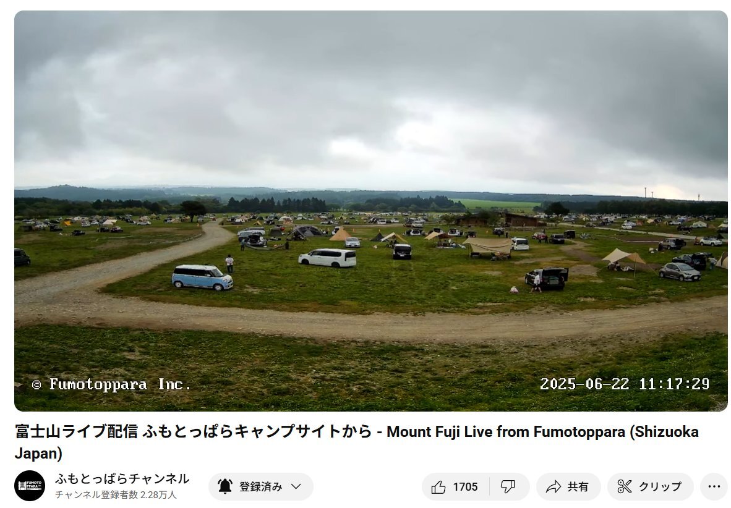731x508 pixels.
Task: Click the share arrow icon
Action: tap(554, 487)
